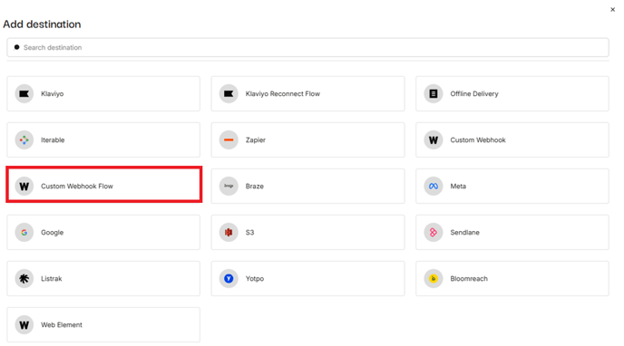This screenshot has width=624, height=346.
Task: Click the "Braze" label text
Action: click(255, 186)
